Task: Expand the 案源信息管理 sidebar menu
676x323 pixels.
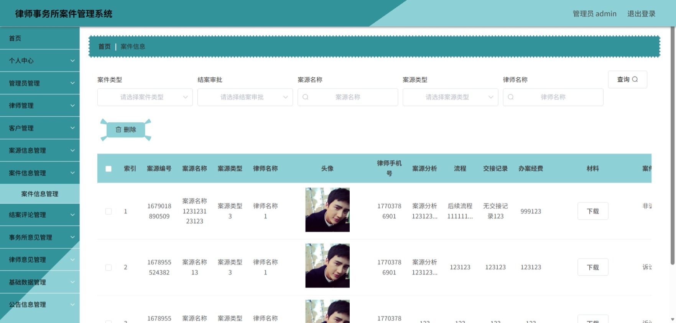Action: (x=40, y=150)
